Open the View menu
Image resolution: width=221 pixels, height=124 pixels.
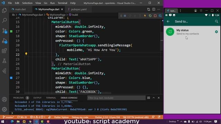(38, 3)
